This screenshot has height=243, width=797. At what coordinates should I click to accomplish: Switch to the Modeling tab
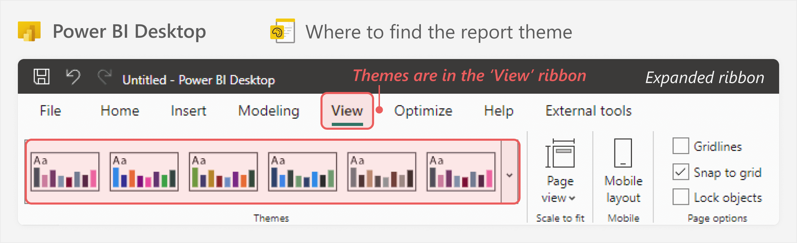[269, 111]
